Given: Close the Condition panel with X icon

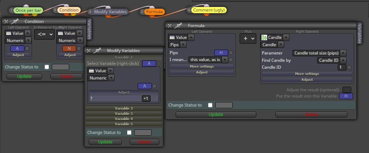Looking at the screenshot, I should tap(6, 22).
